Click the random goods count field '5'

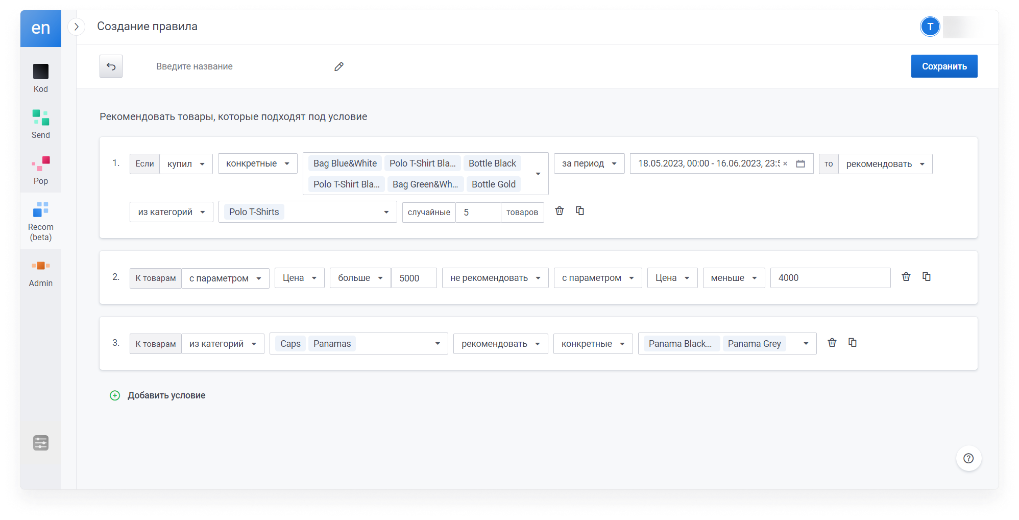click(x=478, y=212)
